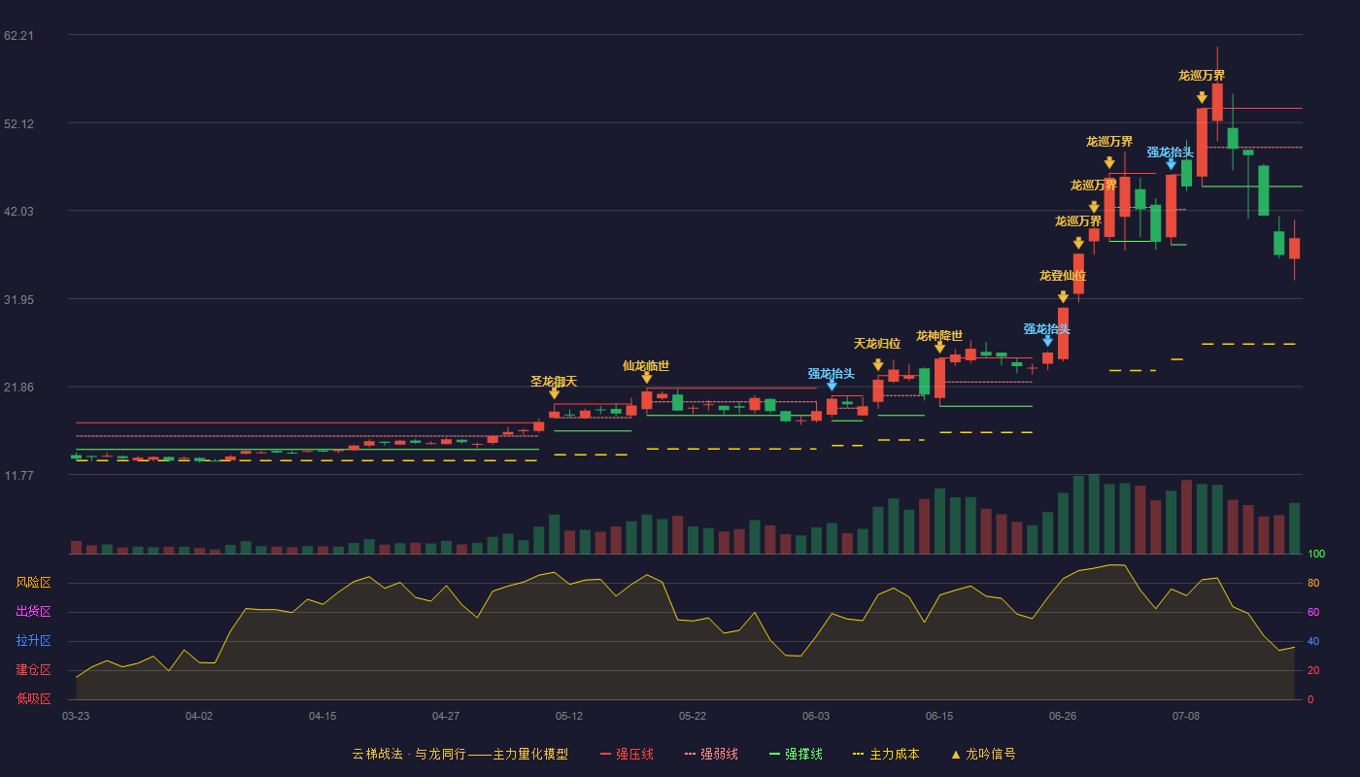Click the 低吸区 zone label
This screenshot has height=777, width=1360.
33,698
